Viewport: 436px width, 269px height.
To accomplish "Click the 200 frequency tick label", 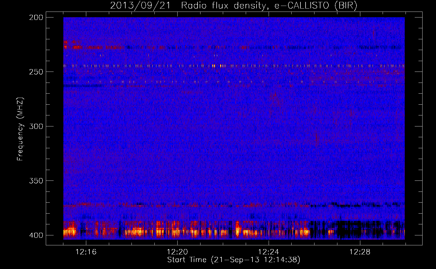I will [x=36, y=17].
